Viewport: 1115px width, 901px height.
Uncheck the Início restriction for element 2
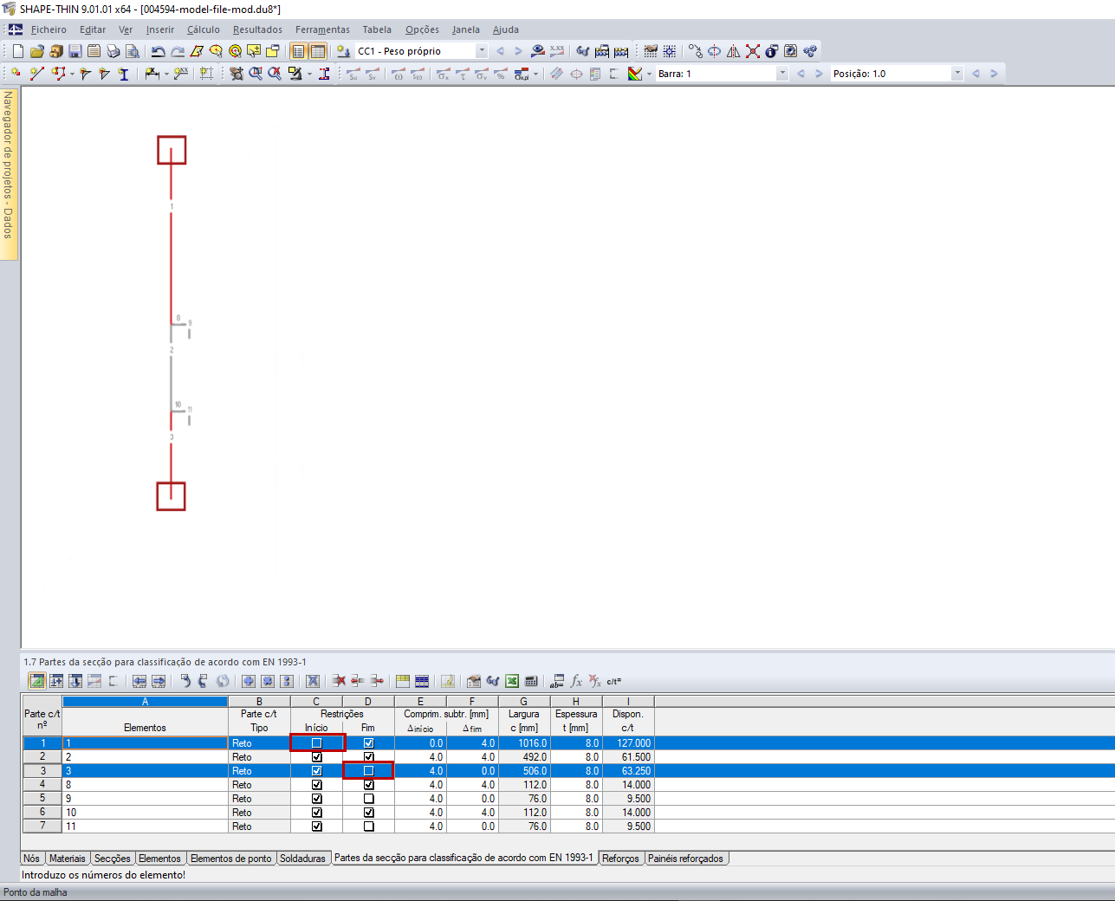point(316,757)
